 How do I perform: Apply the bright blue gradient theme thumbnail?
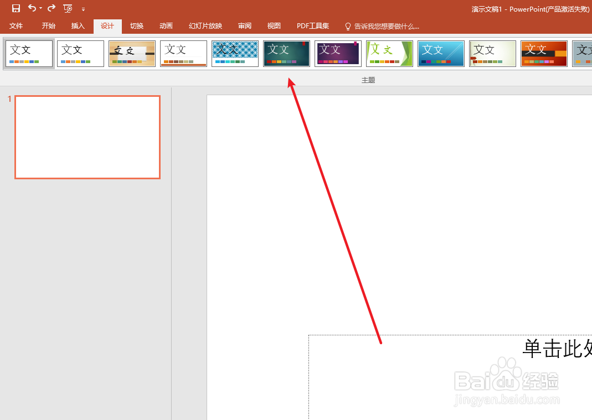click(x=441, y=54)
